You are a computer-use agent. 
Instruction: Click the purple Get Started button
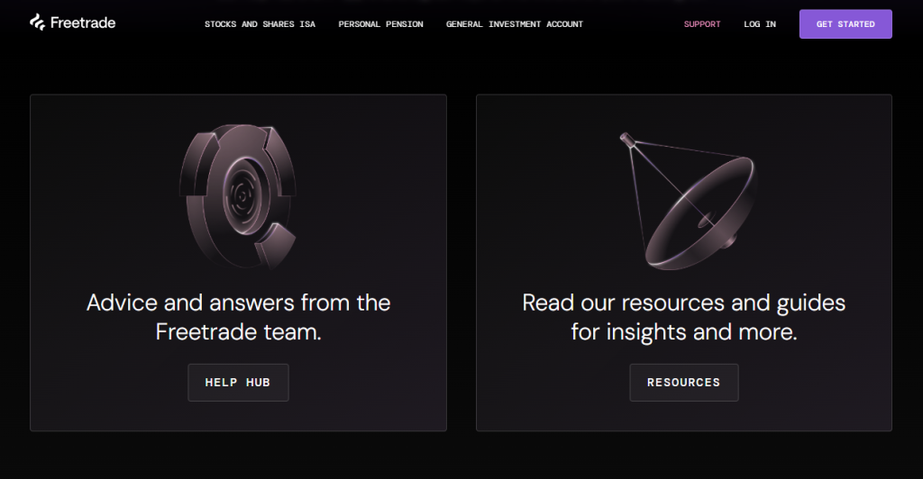[x=845, y=24]
